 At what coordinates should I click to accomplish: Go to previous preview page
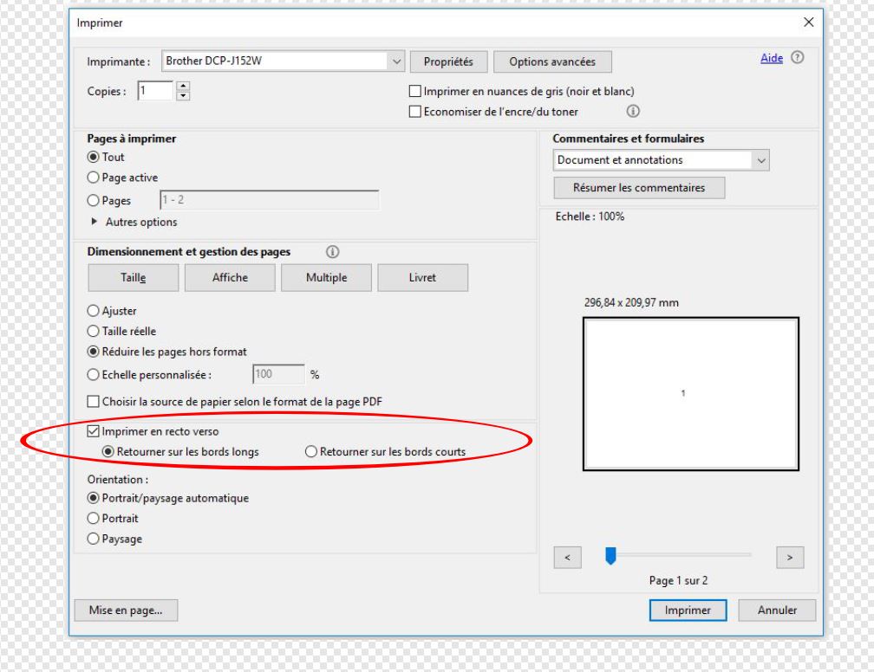click(x=567, y=558)
